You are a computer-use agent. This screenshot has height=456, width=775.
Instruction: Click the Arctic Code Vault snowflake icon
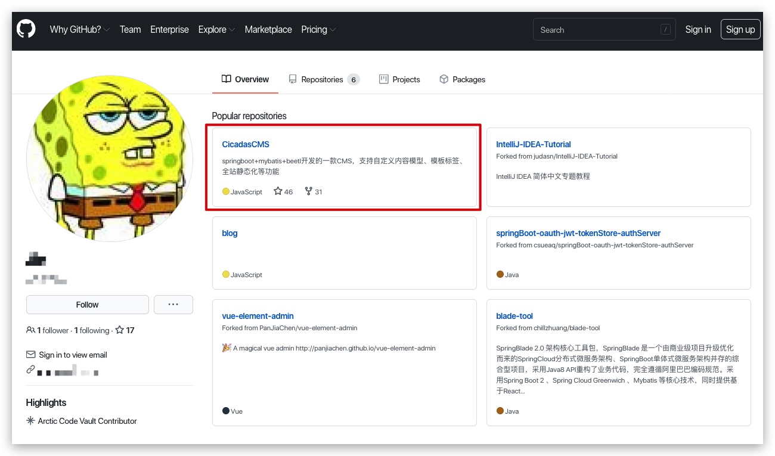[30, 421]
